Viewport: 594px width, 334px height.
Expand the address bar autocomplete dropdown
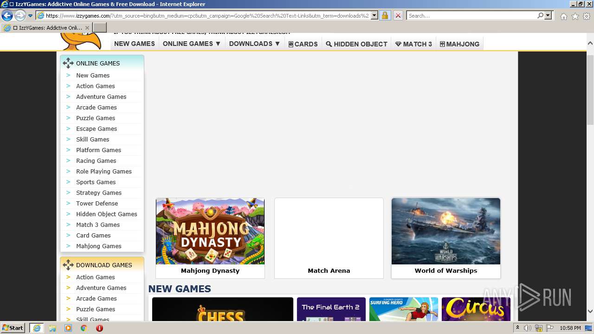pos(374,15)
